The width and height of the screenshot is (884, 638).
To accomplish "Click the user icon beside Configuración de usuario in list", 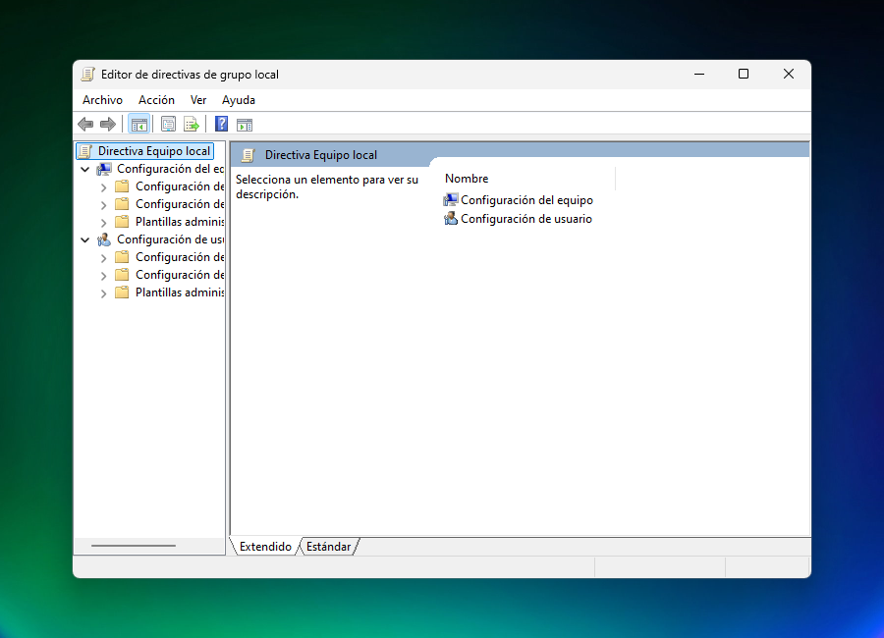I will (451, 219).
